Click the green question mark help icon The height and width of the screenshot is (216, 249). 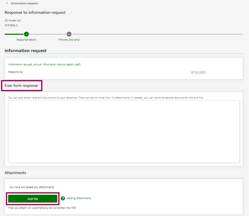[x=63, y=198]
